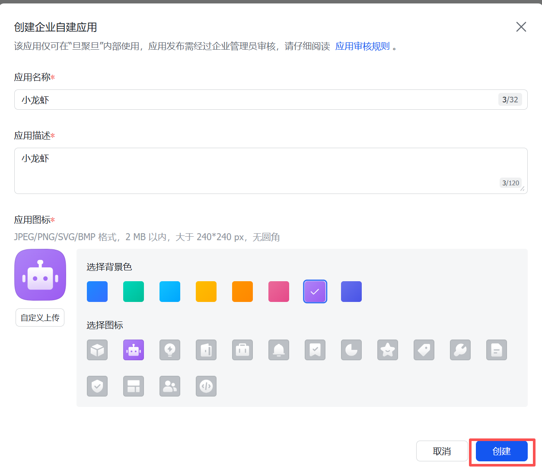Select the price tag icon
The width and height of the screenshot is (542, 473).
click(424, 350)
